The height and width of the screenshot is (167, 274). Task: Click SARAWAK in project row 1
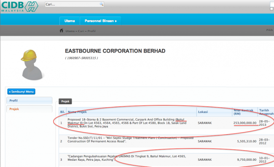[204, 123]
